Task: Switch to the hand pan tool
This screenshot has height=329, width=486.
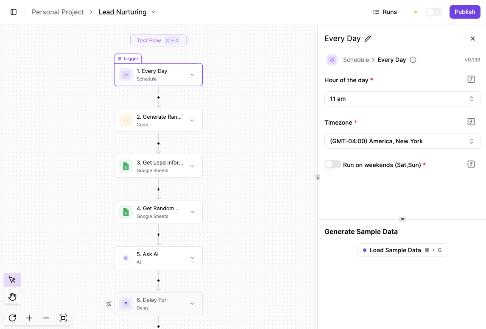Action: click(12, 296)
